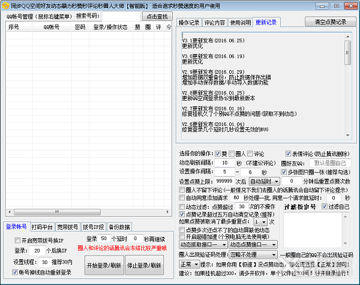Open the 忽略不处理 captcha dropdown
Screen dimensions: 360x285
pyautogui.click(x=253, y=255)
